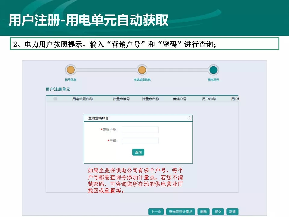Click the 账号信息 step circle
Image resolution: width=289 pixels, height=217 pixels.
click(x=70, y=70)
